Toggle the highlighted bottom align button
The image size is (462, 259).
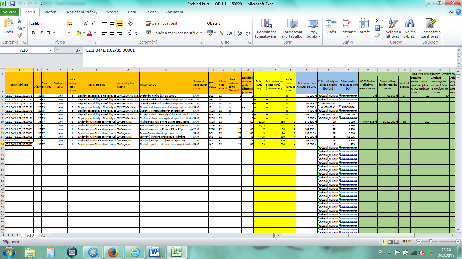point(119,23)
